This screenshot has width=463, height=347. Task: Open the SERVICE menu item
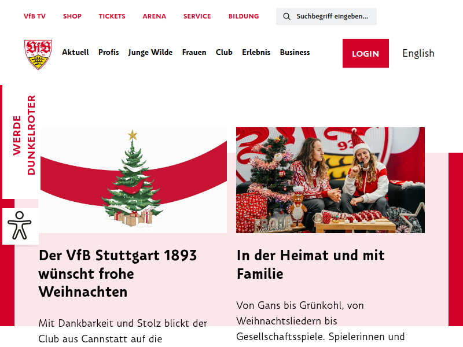[197, 16]
